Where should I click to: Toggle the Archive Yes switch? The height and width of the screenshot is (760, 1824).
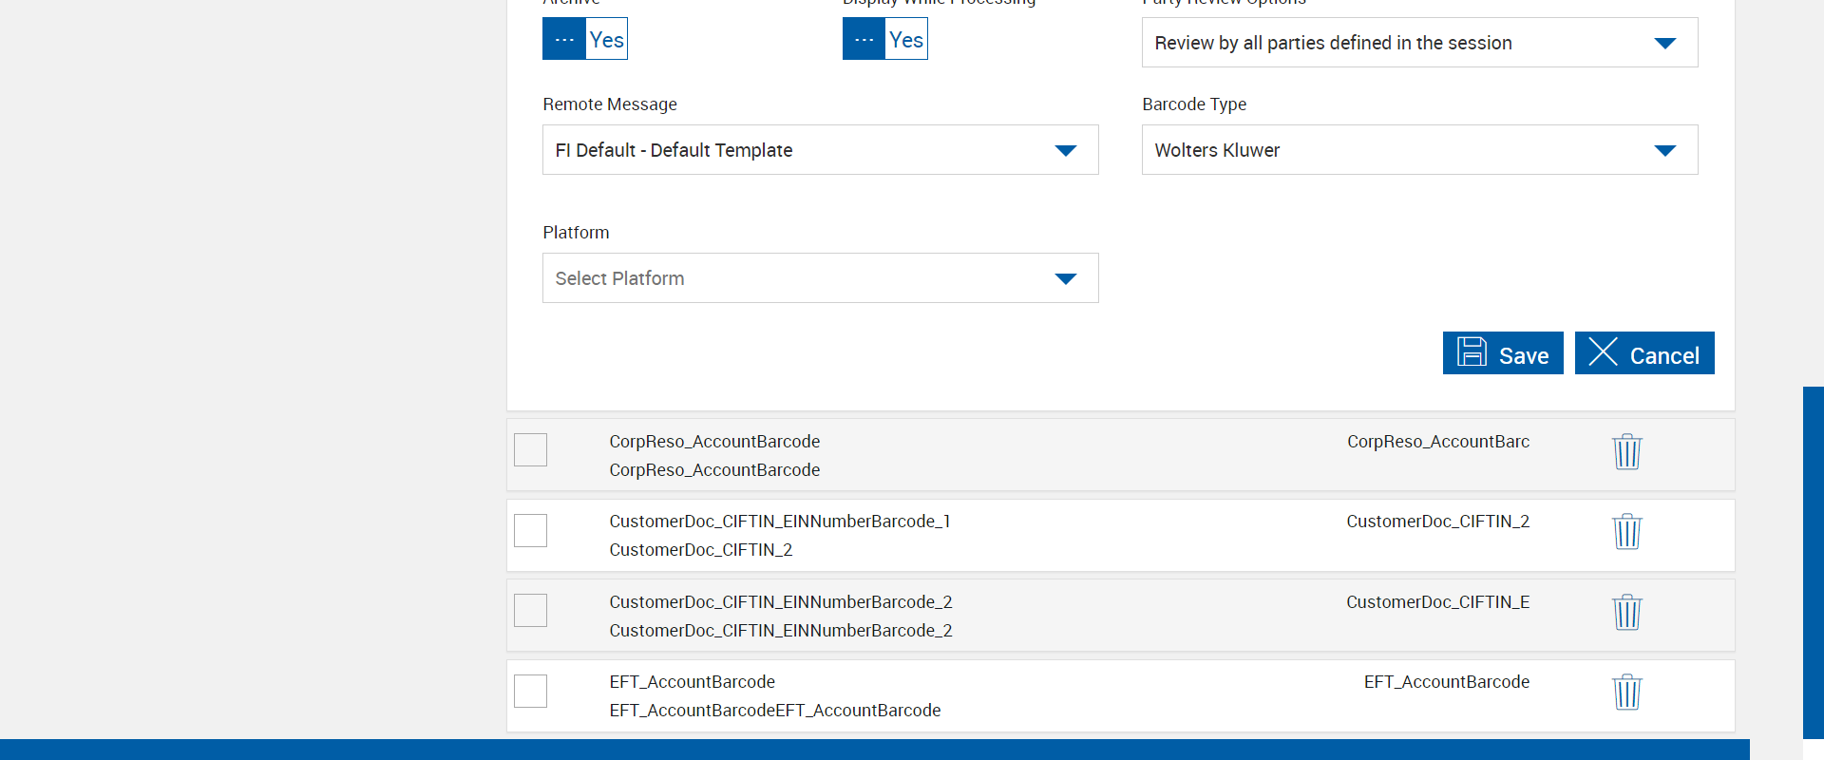(x=585, y=39)
